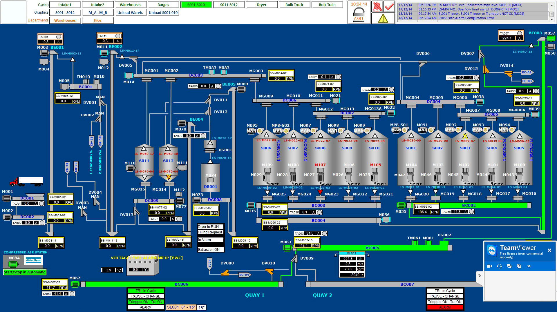The image size is (557, 312).
Task: Select the red MG023 outlet gate under S008
Action: point(320,193)
